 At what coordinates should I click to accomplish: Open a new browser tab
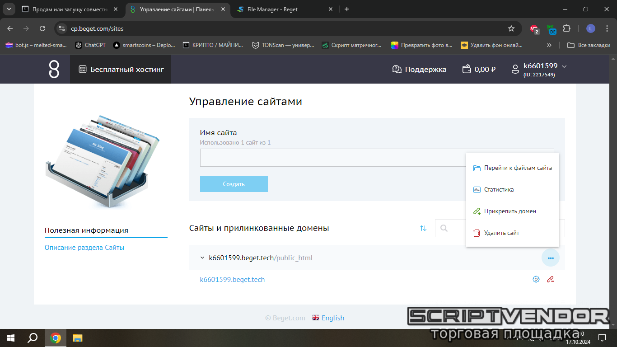(347, 9)
